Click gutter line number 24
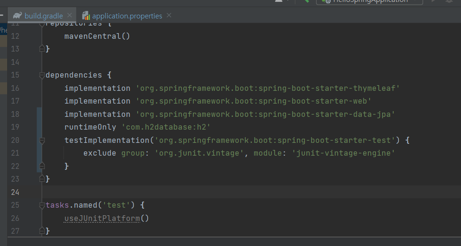Screen dimensions: 461x246 pos(15,192)
